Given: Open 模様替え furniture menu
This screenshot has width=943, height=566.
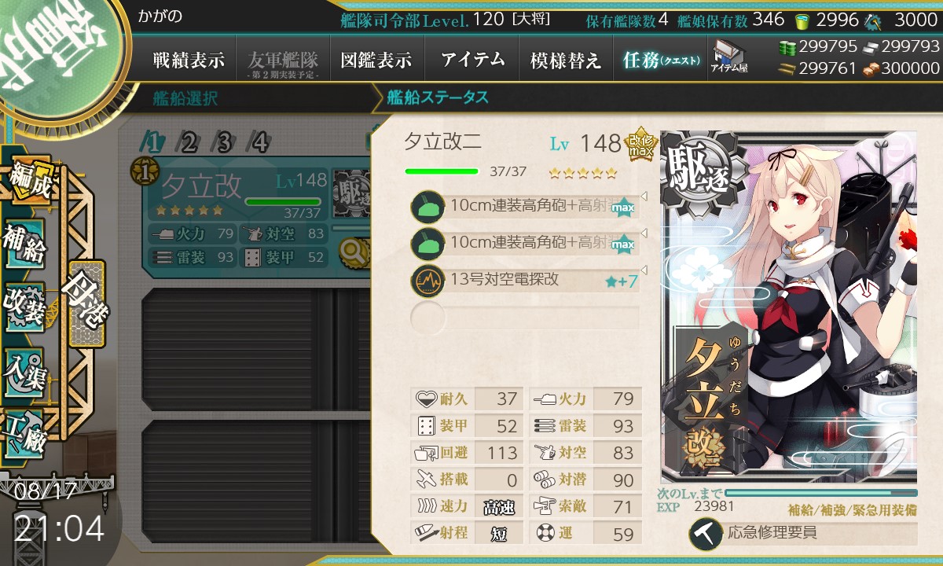Looking at the screenshot, I should point(565,60).
